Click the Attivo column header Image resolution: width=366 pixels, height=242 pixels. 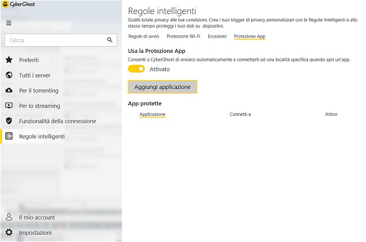331,114
